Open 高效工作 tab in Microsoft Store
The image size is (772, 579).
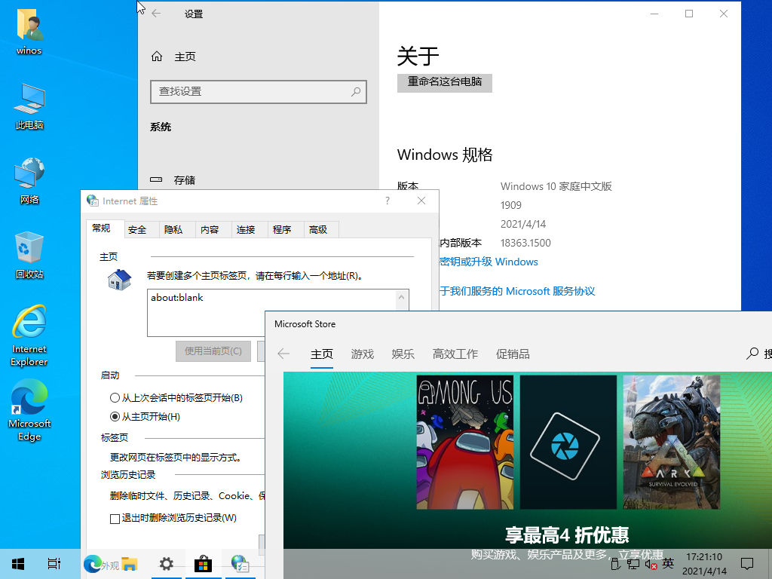coord(455,354)
